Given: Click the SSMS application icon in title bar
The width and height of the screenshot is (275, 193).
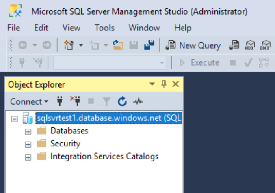Looking at the screenshot, I should coord(15,11).
